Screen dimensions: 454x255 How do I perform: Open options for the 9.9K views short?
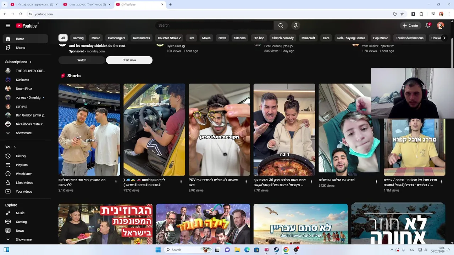point(246,182)
